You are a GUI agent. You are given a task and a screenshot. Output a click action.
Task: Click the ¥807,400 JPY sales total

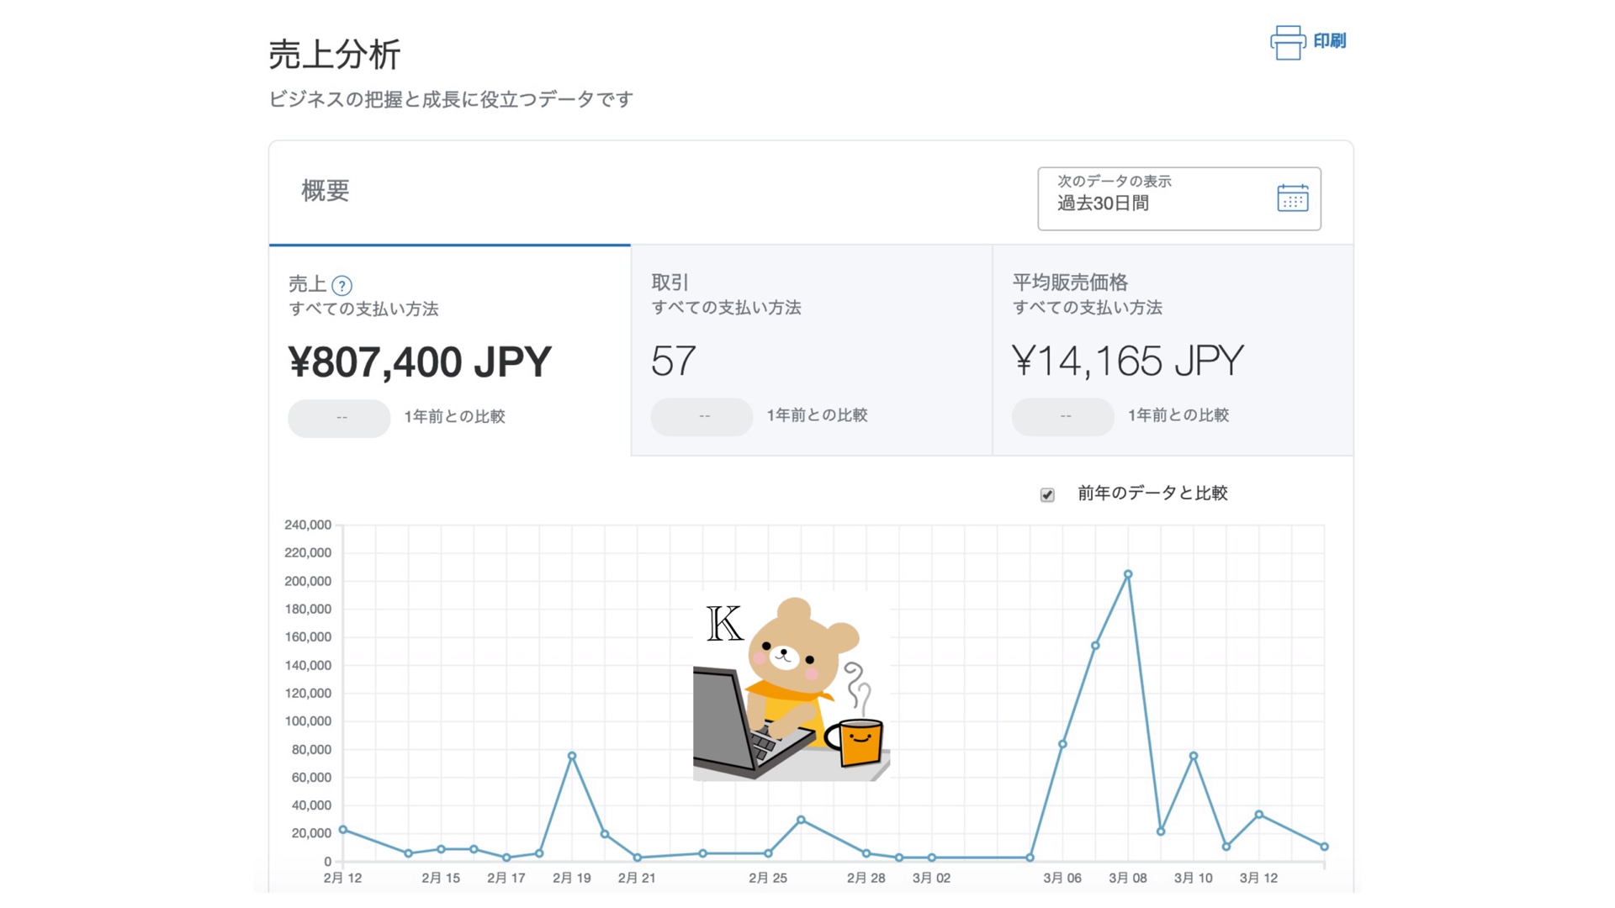pyautogui.click(x=419, y=362)
